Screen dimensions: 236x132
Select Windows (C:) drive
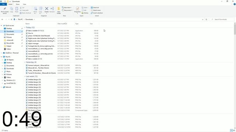pos(11,80)
